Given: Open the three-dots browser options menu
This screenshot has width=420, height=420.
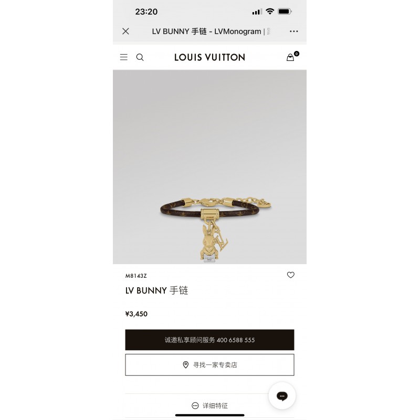Looking at the screenshot, I should (294, 31).
